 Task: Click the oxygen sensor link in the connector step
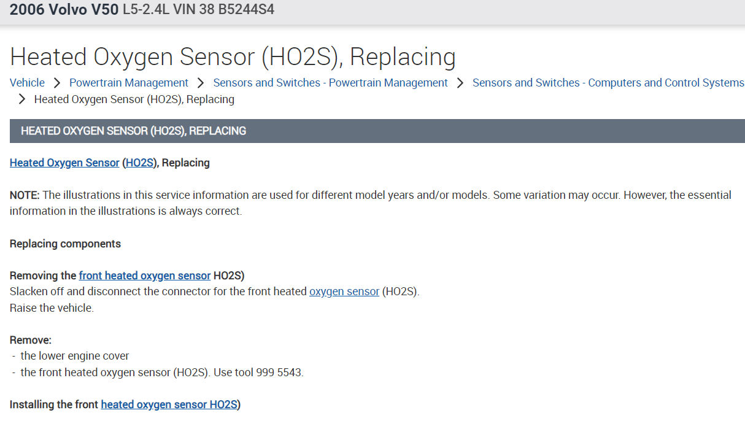344,292
